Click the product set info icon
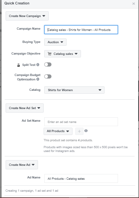The height and width of the screenshot is (198, 139). [x=86, y=131]
